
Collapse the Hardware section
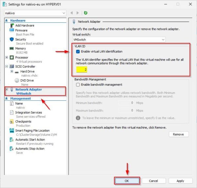click(7, 20)
